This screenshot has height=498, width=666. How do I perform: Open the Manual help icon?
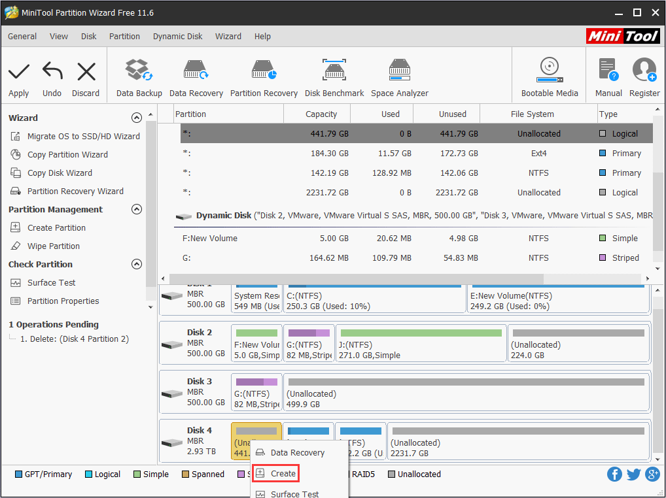point(608,69)
